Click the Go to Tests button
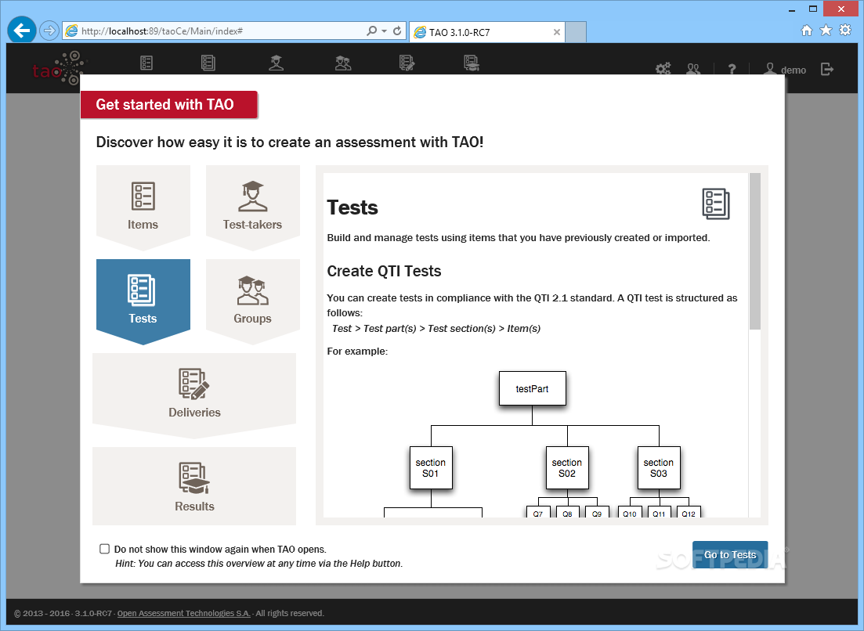Viewport: 864px width, 631px height. [730, 554]
